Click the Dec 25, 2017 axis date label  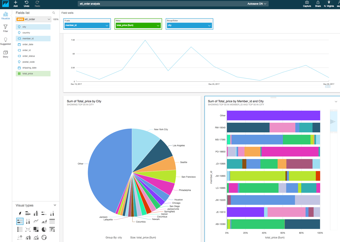pyautogui.click(x=214, y=84)
